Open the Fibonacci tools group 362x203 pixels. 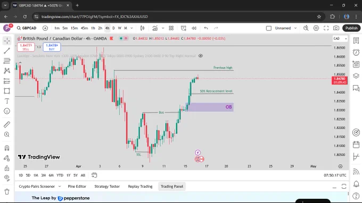point(7,61)
